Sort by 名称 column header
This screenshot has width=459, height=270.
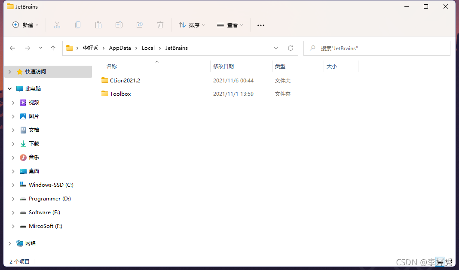(112, 67)
